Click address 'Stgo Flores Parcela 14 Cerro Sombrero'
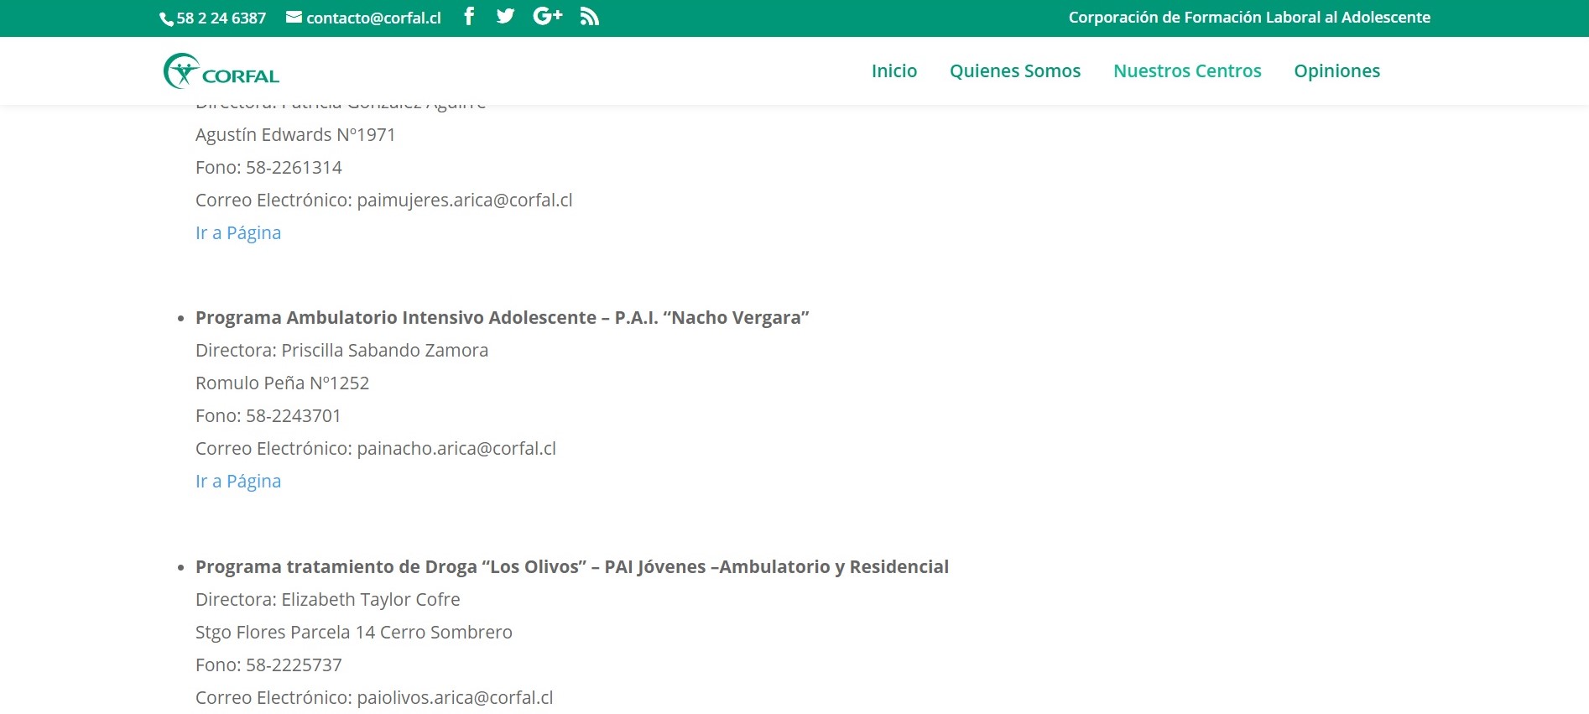Screen dimensions: 1589x714 click(354, 633)
